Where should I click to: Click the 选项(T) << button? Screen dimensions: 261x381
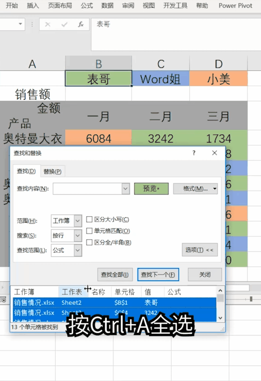click(200, 250)
